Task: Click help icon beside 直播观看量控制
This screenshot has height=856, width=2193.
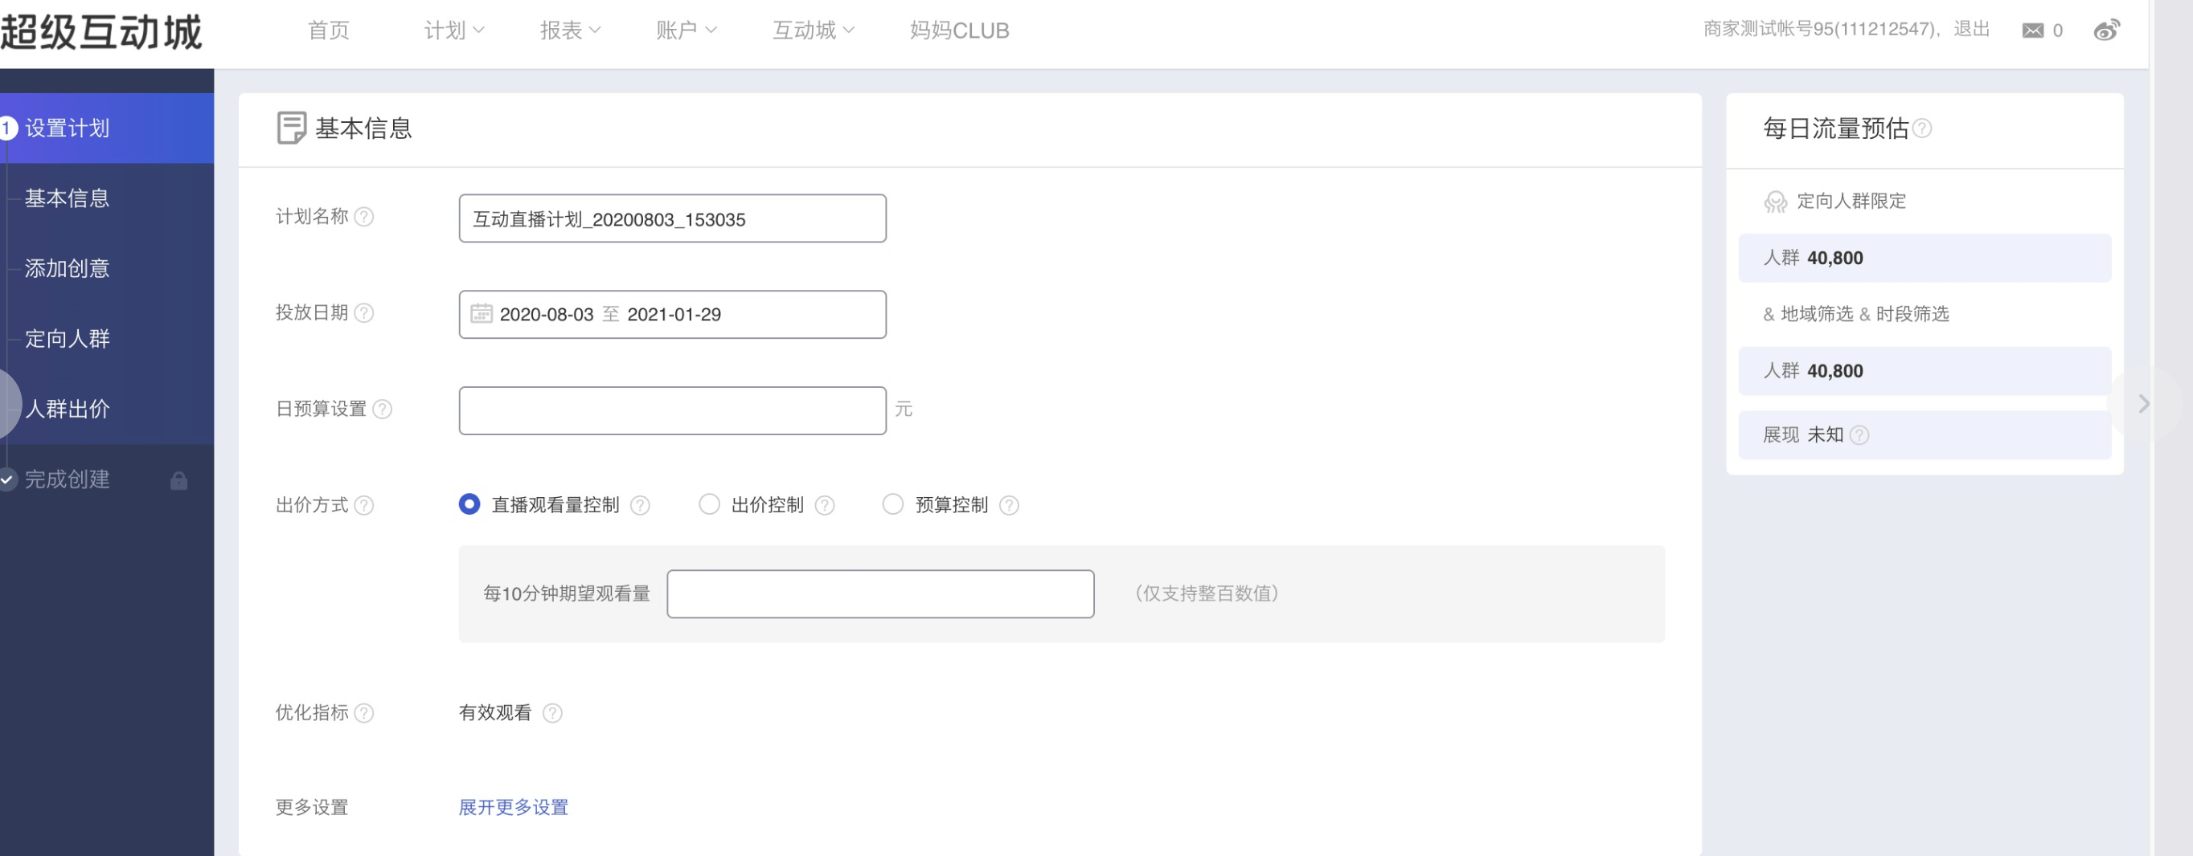Action: [640, 505]
